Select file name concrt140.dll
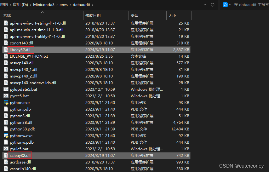Viewport: 269px width, 172px height. (21, 43)
